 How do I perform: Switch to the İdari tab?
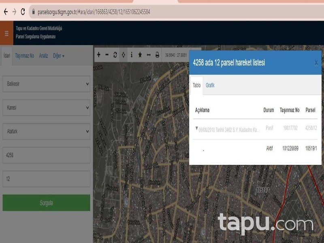point(7,56)
